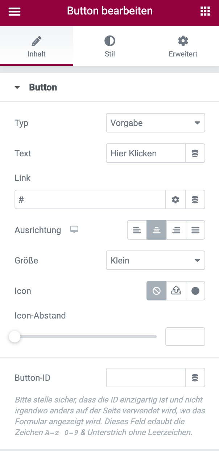Set alignment to left
The width and height of the screenshot is (219, 451).
(137, 230)
